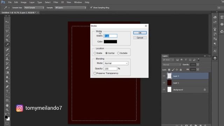
Task: Select the Eyedropper tool in toolbox
Action: pyautogui.click(x=7, y=45)
